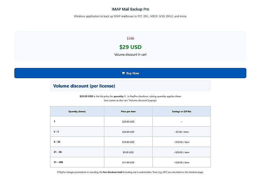Click the '−$29.00 / item' savings cell
Viewport: 268px width, 182px height.
pyautogui.click(x=182, y=152)
